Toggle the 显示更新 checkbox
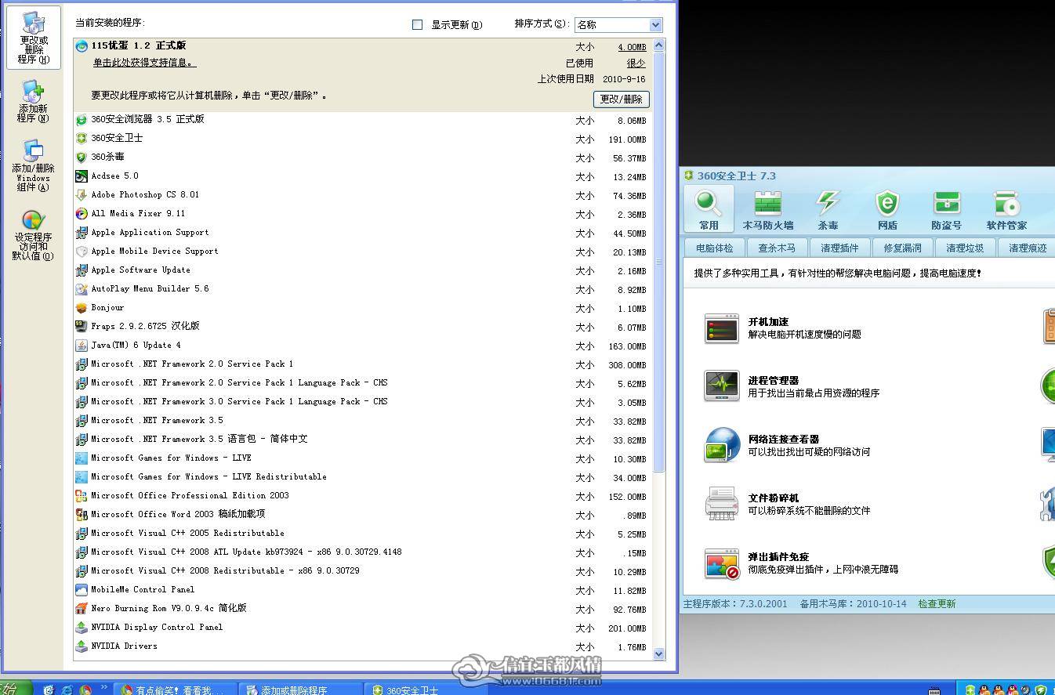This screenshot has height=695, width=1055. tap(417, 24)
